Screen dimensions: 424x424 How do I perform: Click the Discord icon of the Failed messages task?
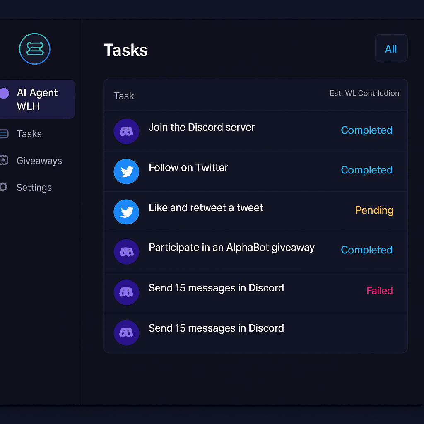tap(126, 292)
